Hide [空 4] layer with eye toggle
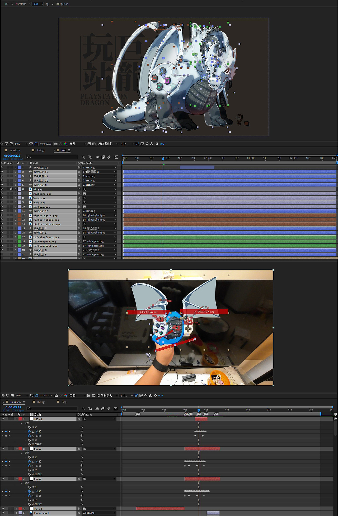This screenshot has height=516, width=338. (3, 419)
